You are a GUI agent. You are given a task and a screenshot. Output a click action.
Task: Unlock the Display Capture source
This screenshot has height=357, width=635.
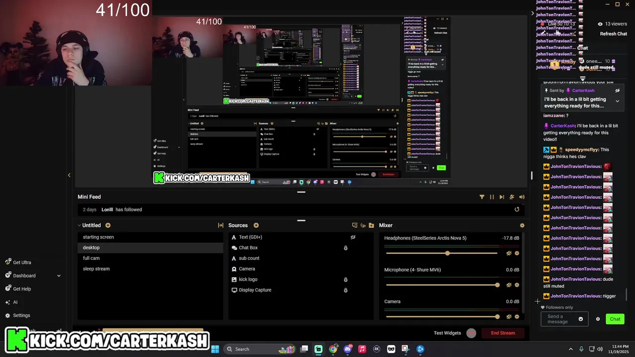[346, 290]
